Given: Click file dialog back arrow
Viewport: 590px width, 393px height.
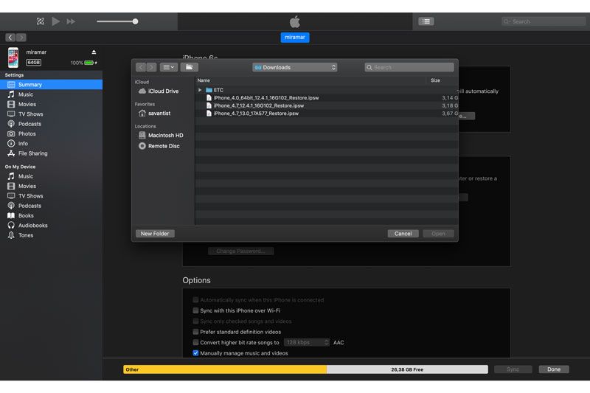Looking at the screenshot, I should coord(141,67).
